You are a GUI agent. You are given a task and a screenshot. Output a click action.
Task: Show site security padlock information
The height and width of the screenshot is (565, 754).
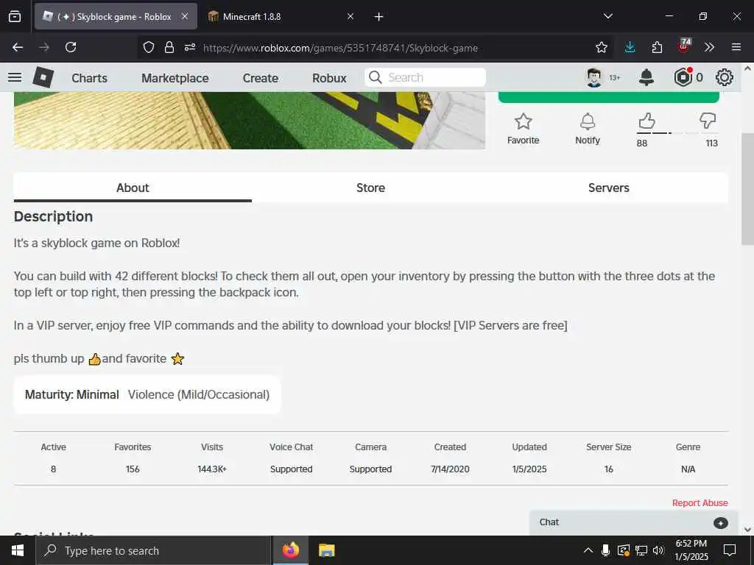coord(169,47)
